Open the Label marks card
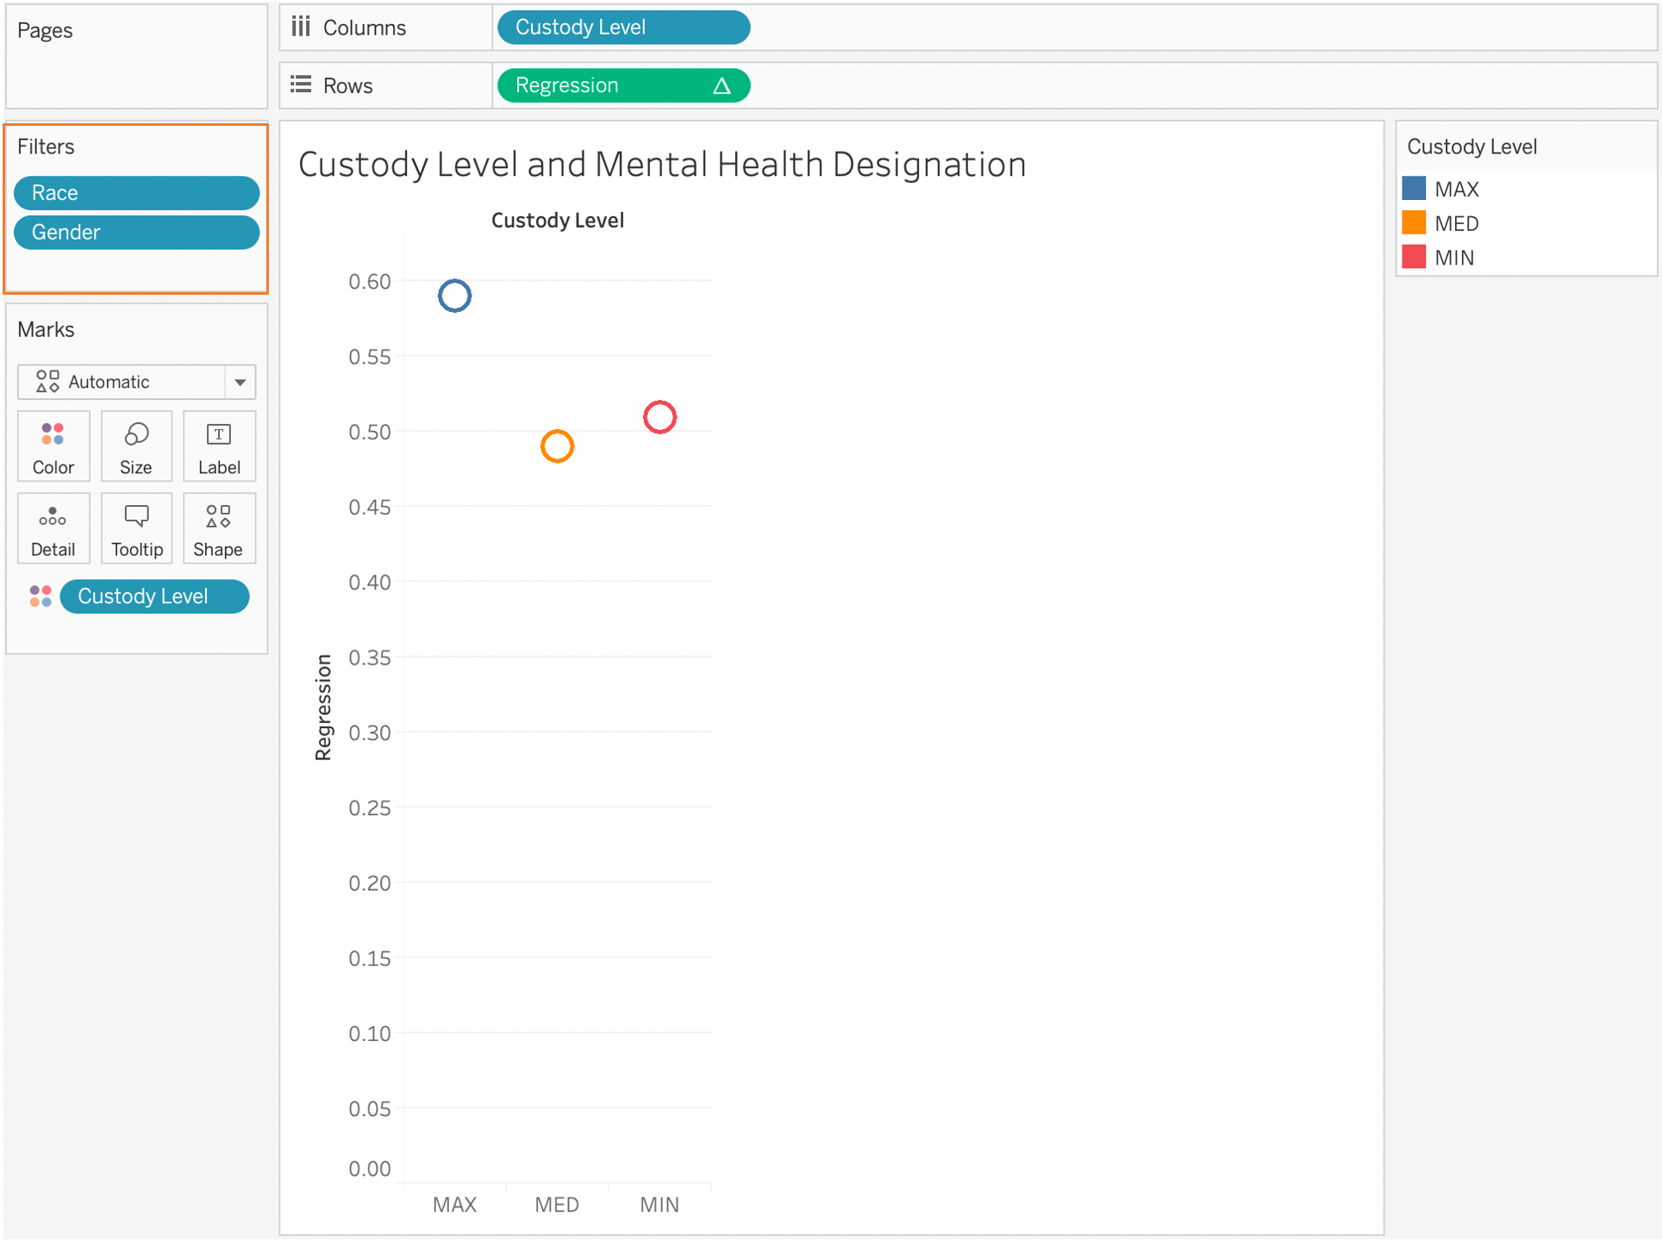This screenshot has width=1662, height=1241. 219,446
